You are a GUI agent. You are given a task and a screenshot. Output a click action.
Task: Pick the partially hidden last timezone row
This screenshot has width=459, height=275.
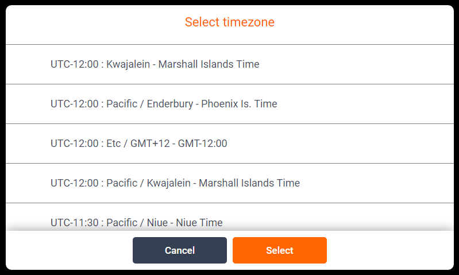pyautogui.click(x=137, y=222)
